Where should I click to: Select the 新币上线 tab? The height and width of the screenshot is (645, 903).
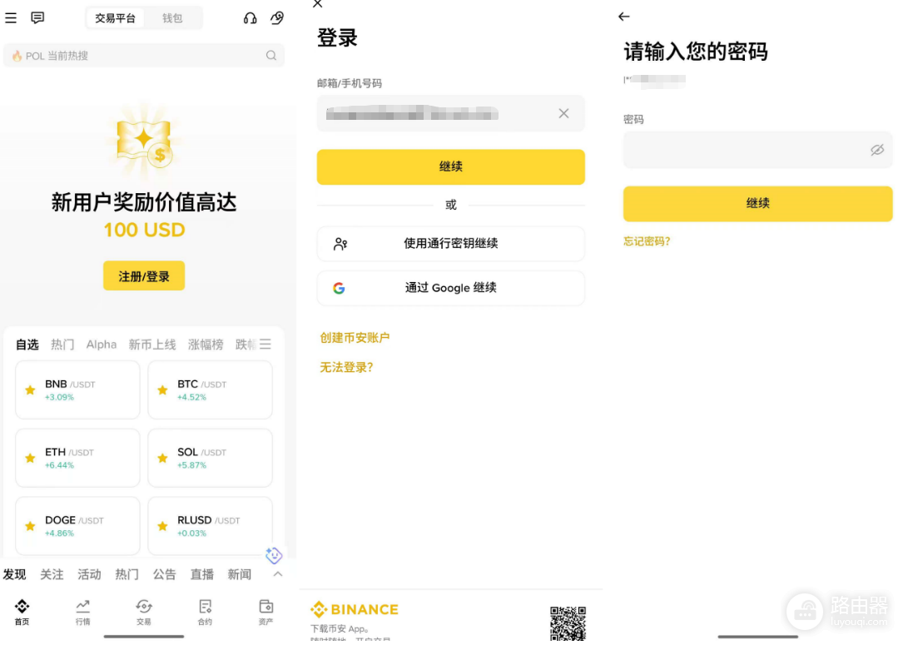(x=152, y=345)
